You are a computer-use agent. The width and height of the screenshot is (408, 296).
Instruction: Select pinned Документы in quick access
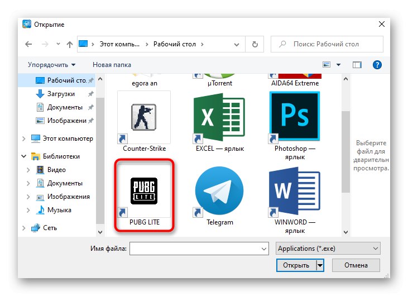coord(57,107)
